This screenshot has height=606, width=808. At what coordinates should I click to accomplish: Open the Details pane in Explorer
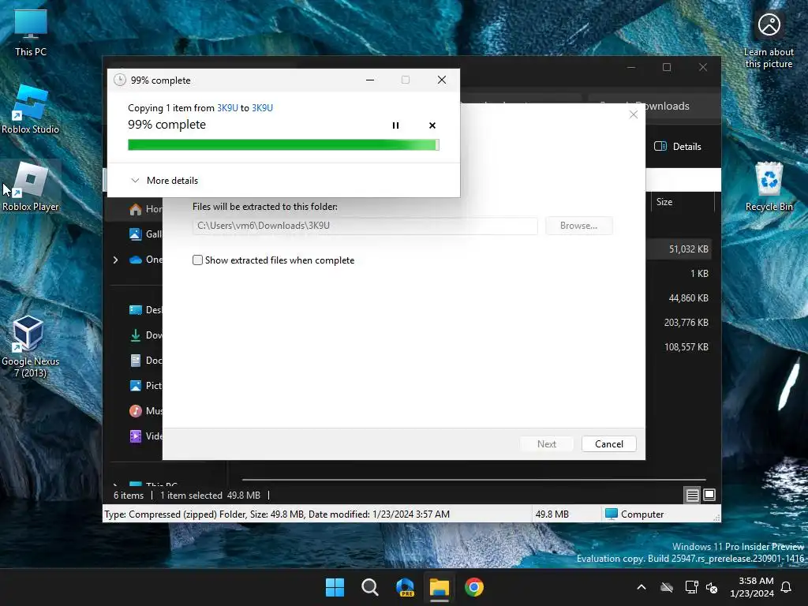(x=678, y=146)
